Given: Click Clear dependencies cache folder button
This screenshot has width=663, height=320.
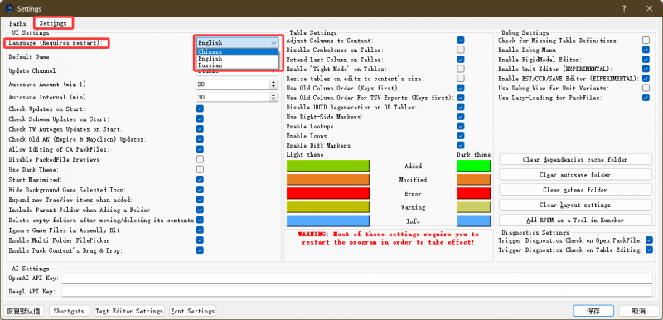Looking at the screenshot, I should (x=575, y=159).
